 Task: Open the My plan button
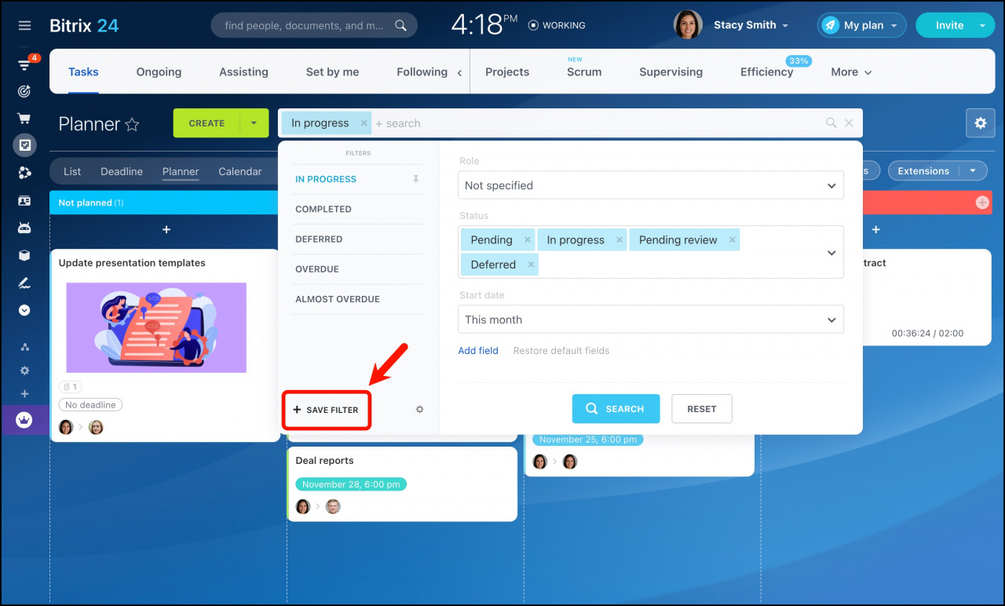click(x=861, y=25)
